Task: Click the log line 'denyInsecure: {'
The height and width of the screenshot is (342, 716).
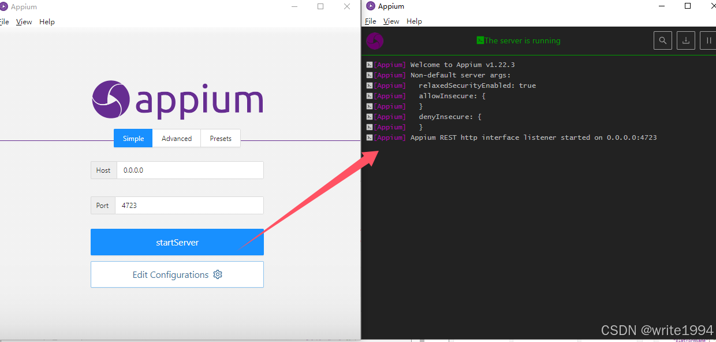Action: point(450,117)
